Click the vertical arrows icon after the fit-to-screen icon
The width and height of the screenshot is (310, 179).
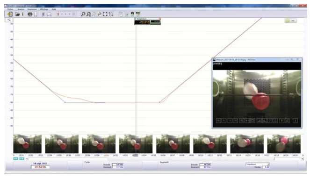(x=111, y=14)
